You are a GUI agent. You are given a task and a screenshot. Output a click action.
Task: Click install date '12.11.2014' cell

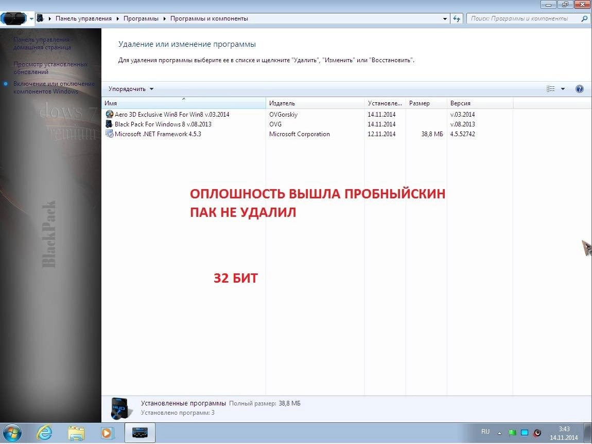(x=381, y=134)
